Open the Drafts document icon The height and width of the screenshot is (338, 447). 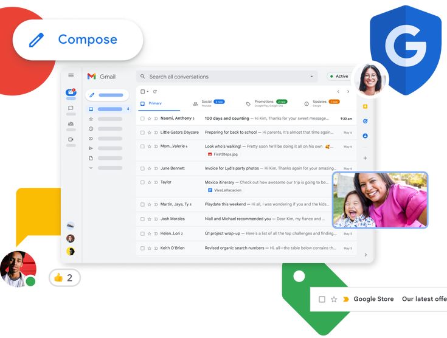tap(91, 158)
